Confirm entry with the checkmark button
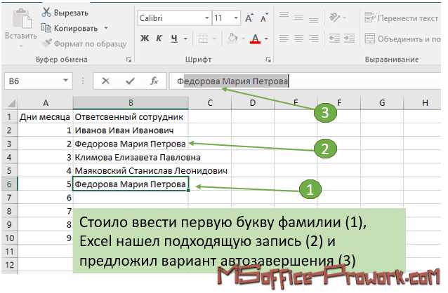 [130, 81]
